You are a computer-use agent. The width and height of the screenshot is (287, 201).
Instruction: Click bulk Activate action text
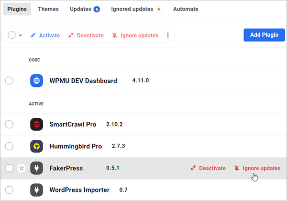[x=49, y=35]
